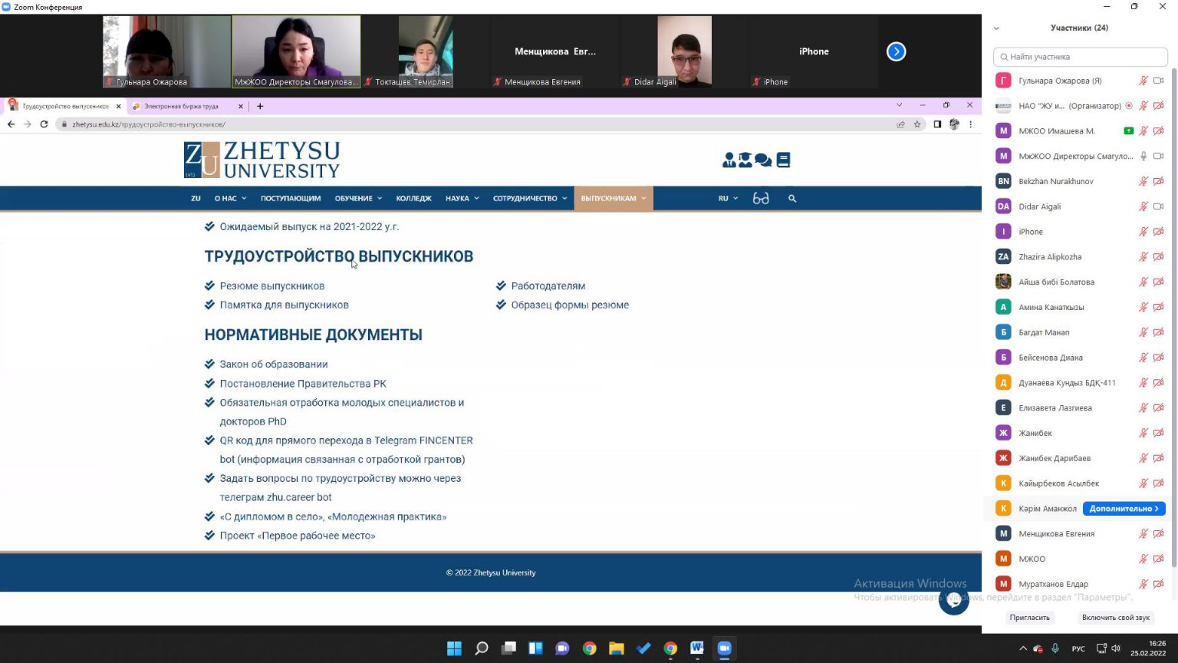Image resolution: width=1178 pixels, height=663 pixels.
Task: Open Microsoft Word from the taskbar
Action: pos(696,648)
